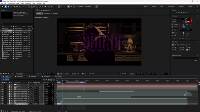Align paragraph text left
Screen dimensions: 200x112
pyautogui.click(x=173, y=45)
